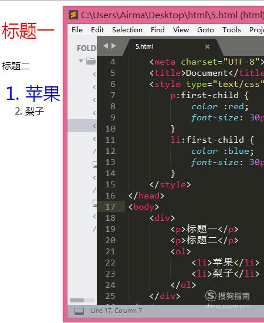Click the '<p>标题二</p>' code line
This screenshot has width=264, height=323.
tap(204, 240)
